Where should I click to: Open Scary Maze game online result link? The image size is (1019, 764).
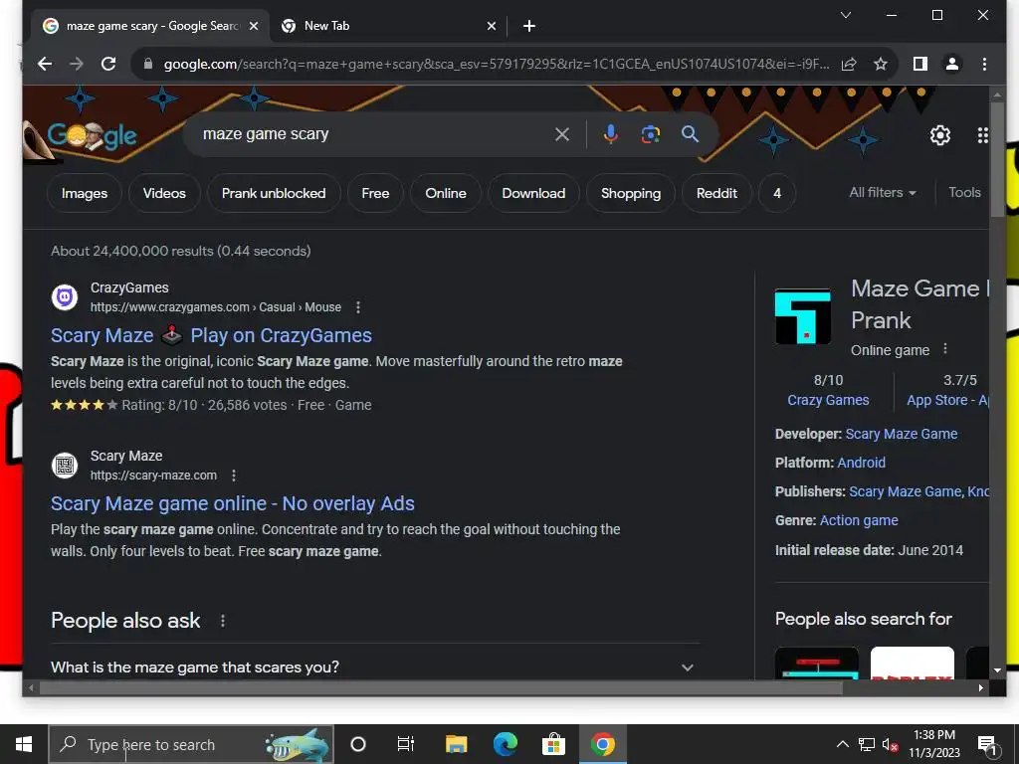(x=233, y=503)
